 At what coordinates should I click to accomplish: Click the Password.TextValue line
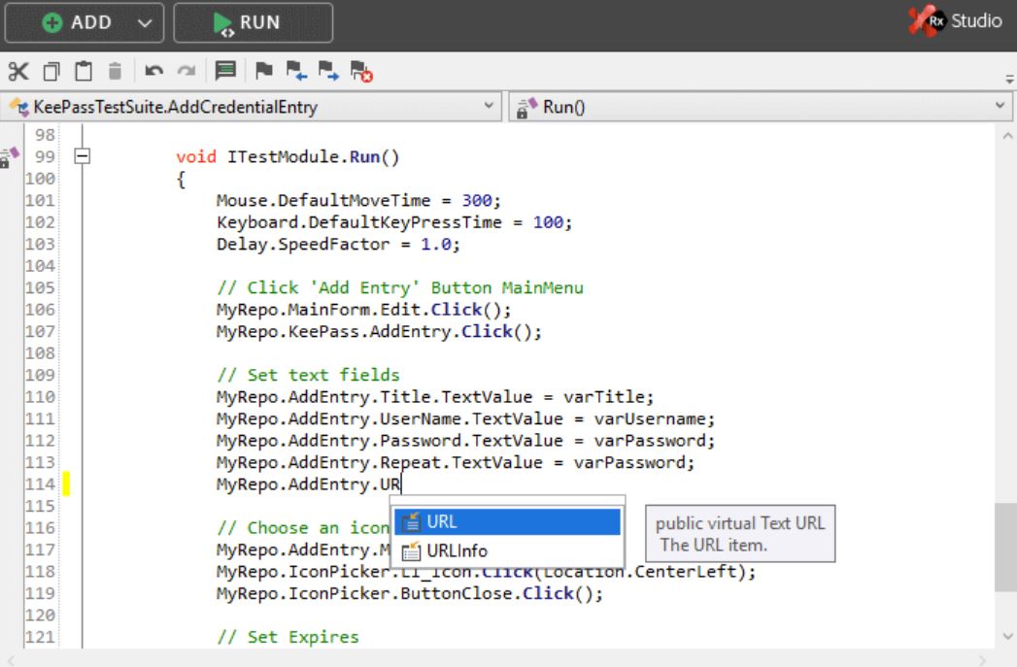(x=465, y=441)
